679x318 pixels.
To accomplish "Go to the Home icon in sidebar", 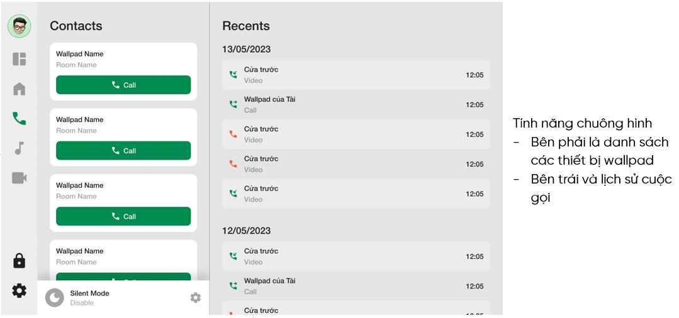I will 19,89.
